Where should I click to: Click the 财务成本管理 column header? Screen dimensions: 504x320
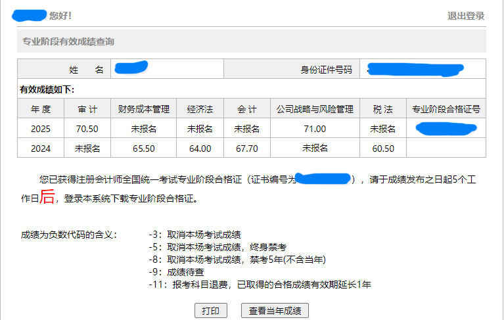click(x=143, y=109)
